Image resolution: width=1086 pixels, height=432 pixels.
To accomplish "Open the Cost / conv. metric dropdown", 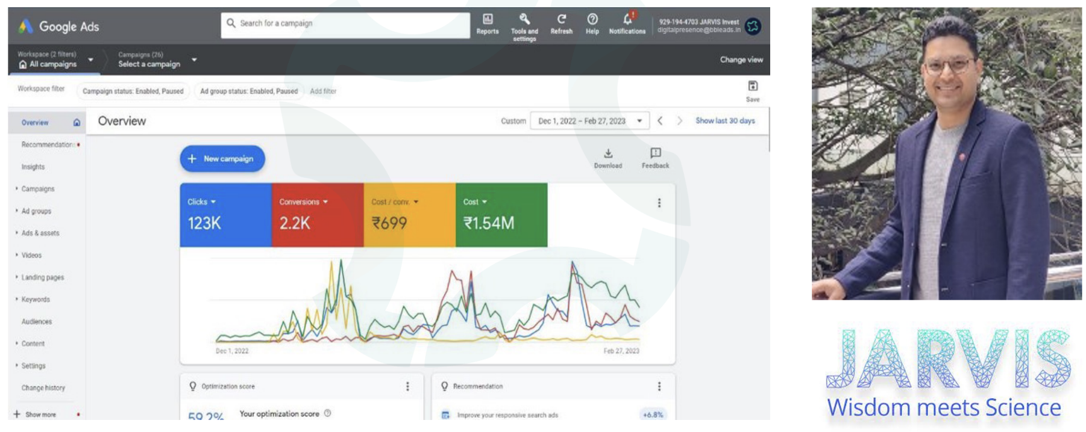I will [395, 202].
